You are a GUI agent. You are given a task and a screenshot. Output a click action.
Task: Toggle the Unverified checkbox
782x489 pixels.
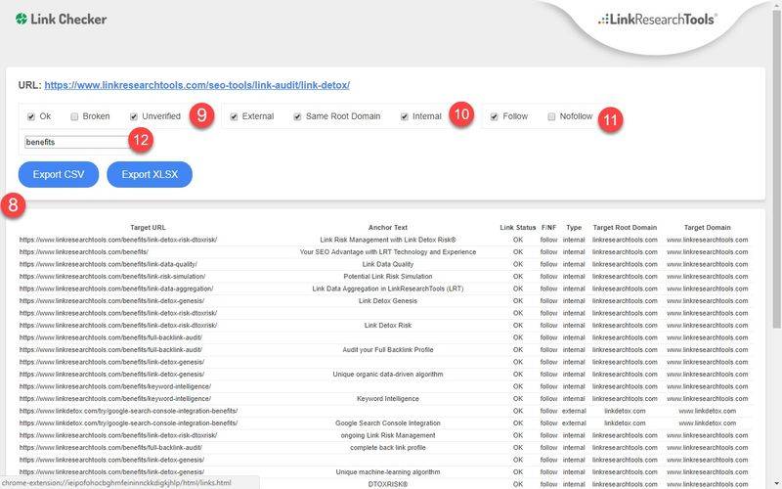coord(134,116)
